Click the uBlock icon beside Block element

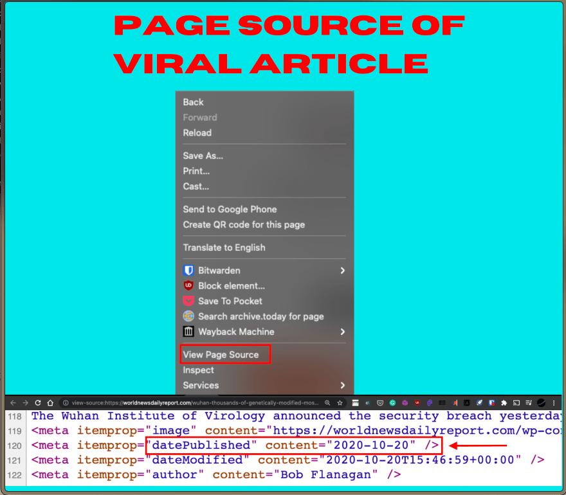coord(188,285)
